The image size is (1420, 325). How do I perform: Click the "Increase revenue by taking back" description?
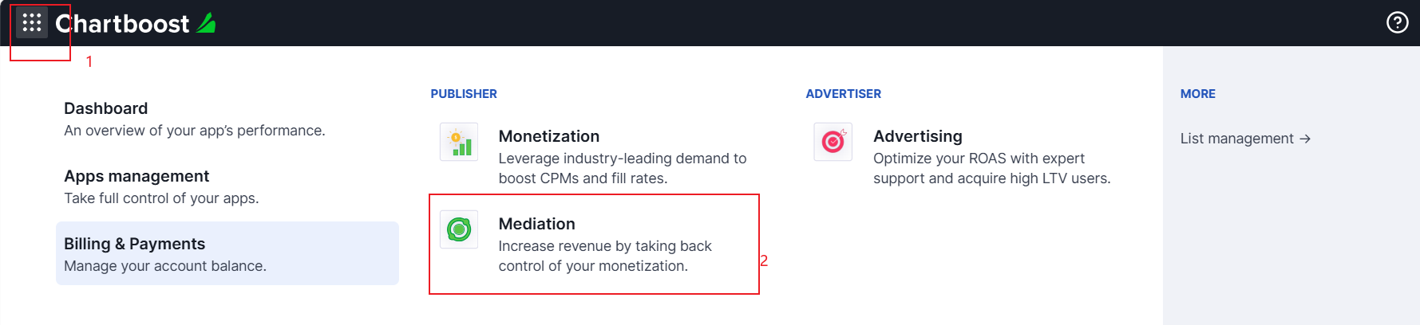pyautogui.click(x=605, y=246)
